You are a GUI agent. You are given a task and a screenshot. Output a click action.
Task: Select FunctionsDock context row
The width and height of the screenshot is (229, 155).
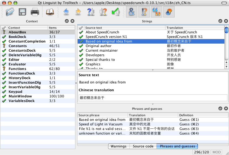38,73
